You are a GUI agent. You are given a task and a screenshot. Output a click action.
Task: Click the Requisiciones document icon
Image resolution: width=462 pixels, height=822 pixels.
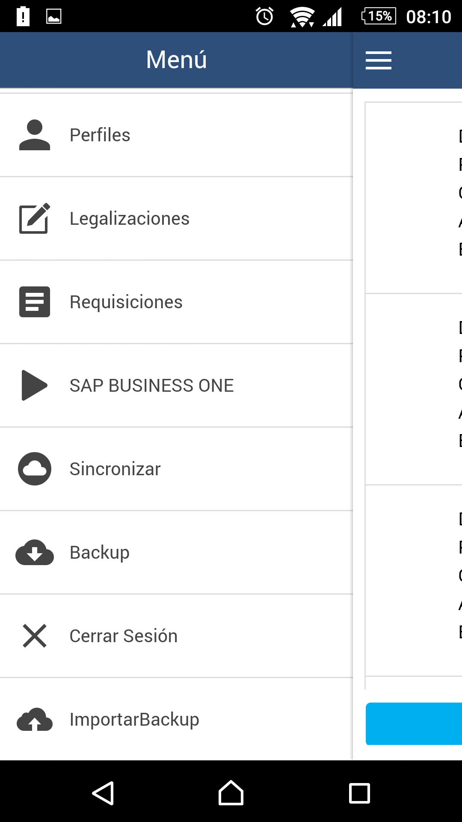coord(35,302)
